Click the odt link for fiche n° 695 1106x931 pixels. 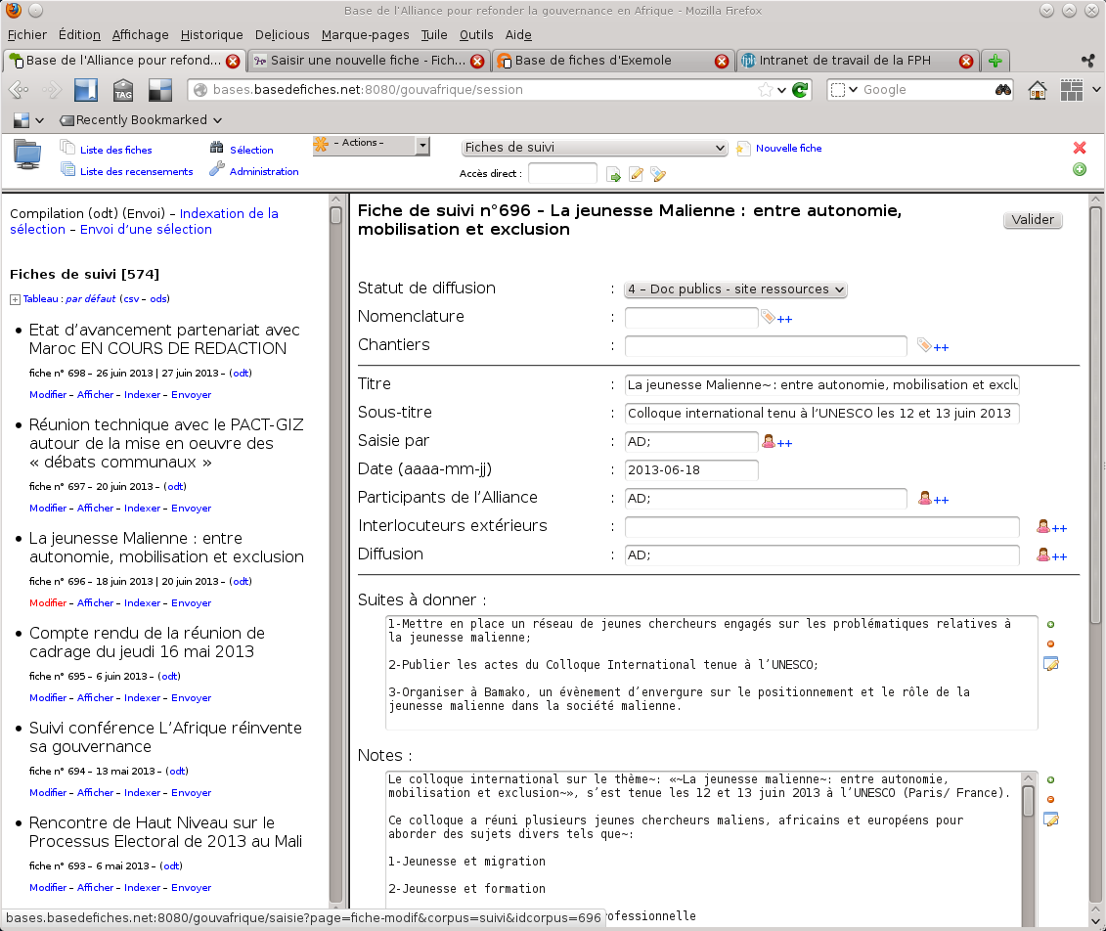(x=169, y=677)
